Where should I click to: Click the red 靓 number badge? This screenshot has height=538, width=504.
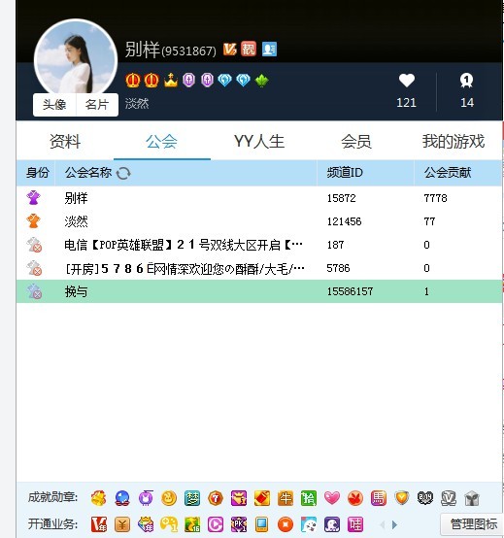pos(249,49)
